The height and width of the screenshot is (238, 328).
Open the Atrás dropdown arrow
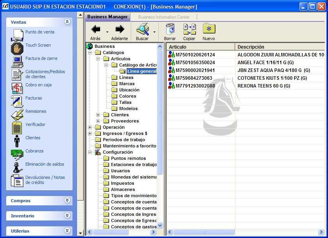coord(107,32)
